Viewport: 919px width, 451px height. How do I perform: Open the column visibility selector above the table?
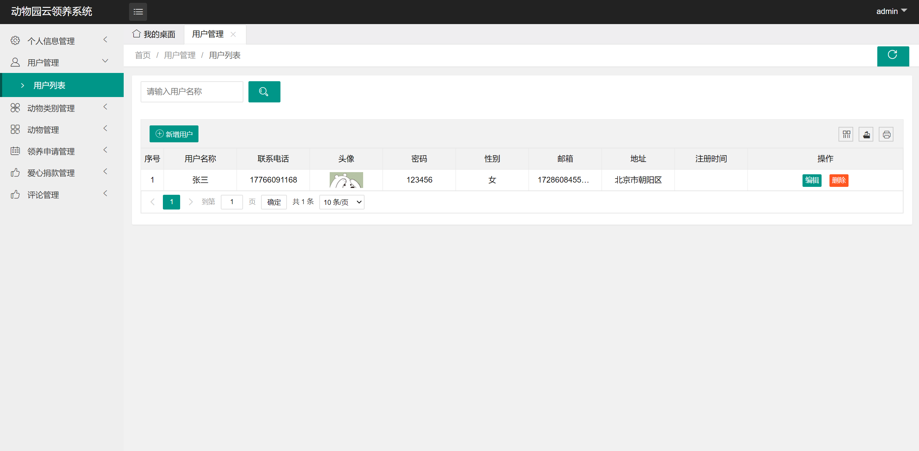[x=846, y=134]
